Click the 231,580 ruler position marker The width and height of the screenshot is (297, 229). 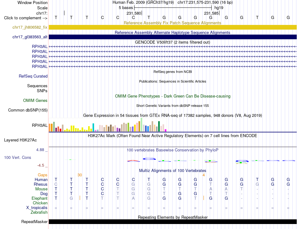point(134,13)
